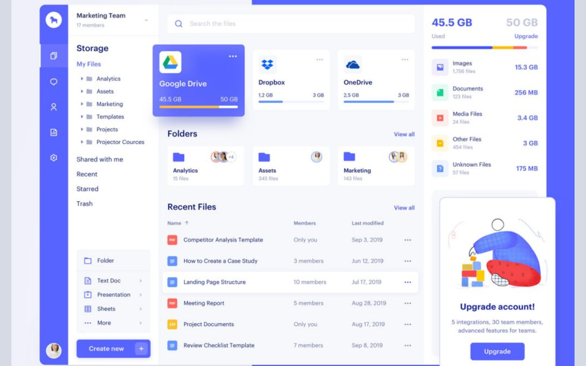Open OneDrive card three-dot menu
Image resolution: width=586 pixels, height=366 pixels.
(x=405, y=59)
